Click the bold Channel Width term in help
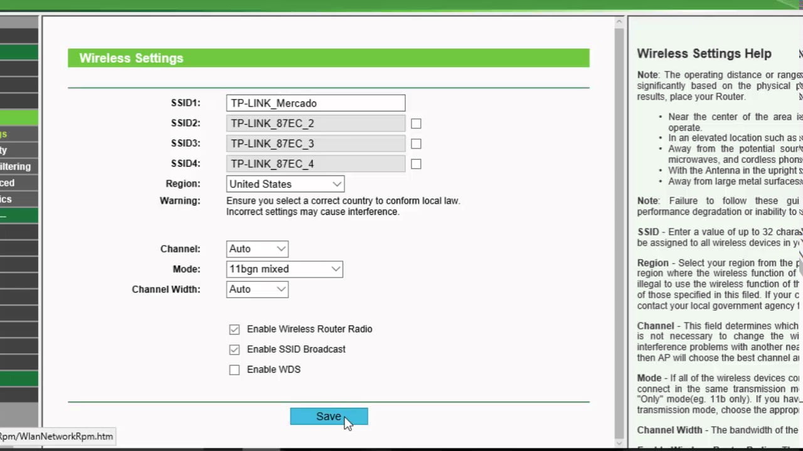Screen dimensions: 803x451 [670, 430]
